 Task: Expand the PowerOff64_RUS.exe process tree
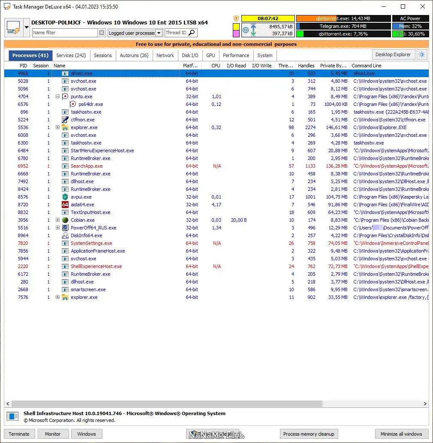click(x=57, y=227)
